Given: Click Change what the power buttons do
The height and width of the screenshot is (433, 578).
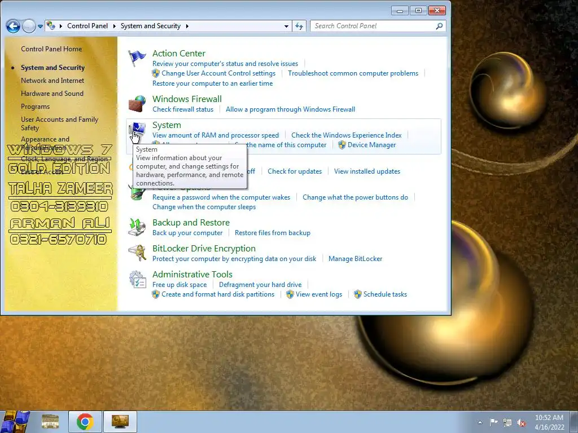Looking at the screenshot, I should coord(356,197).
